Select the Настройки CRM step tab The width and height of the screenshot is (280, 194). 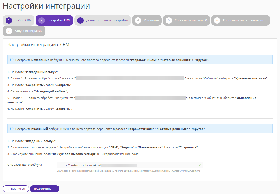(x=54, y=20)
